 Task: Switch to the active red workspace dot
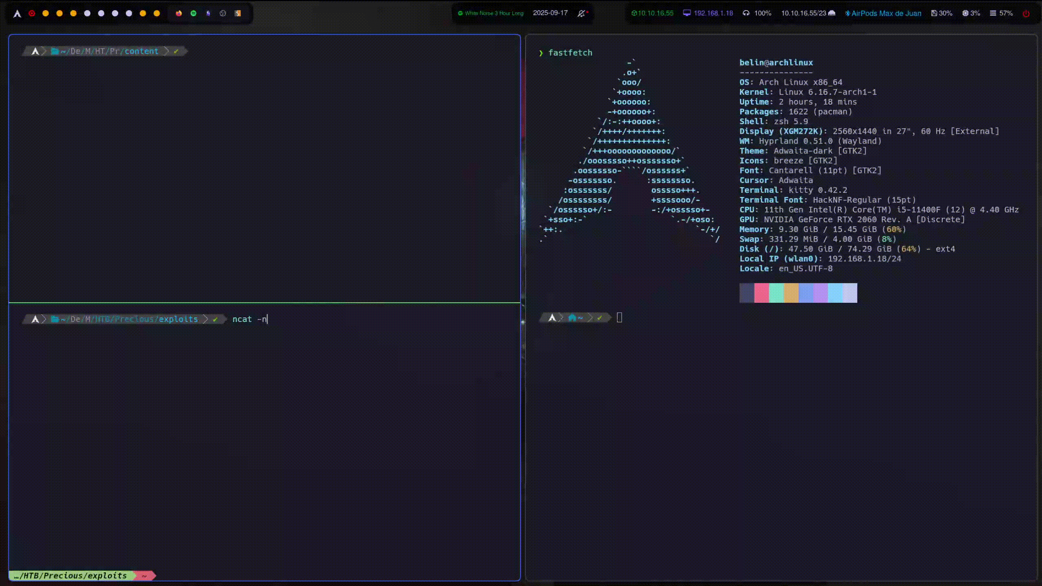(x=32, y=13)
